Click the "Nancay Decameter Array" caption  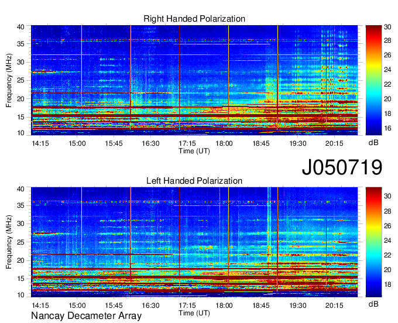pos(86,315)
